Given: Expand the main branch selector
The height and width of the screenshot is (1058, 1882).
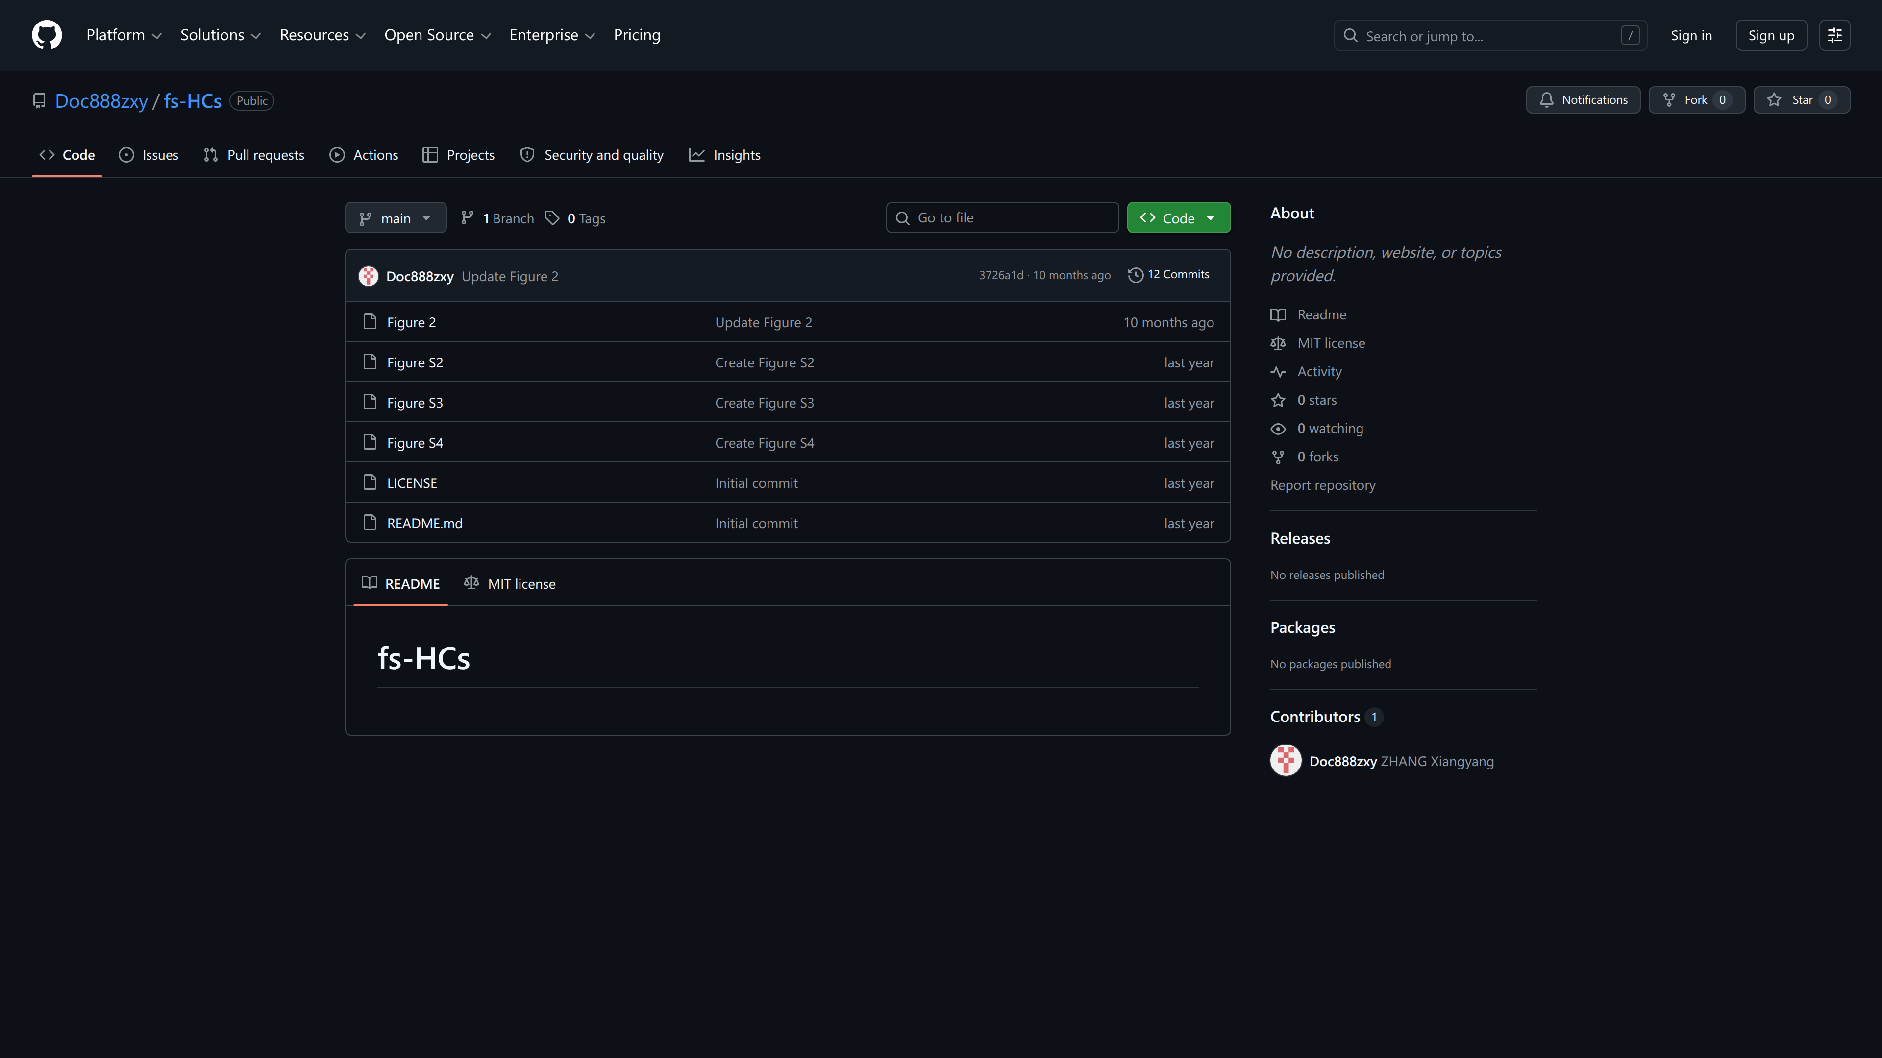Looking at the screenshot, I should click(395, 217).
